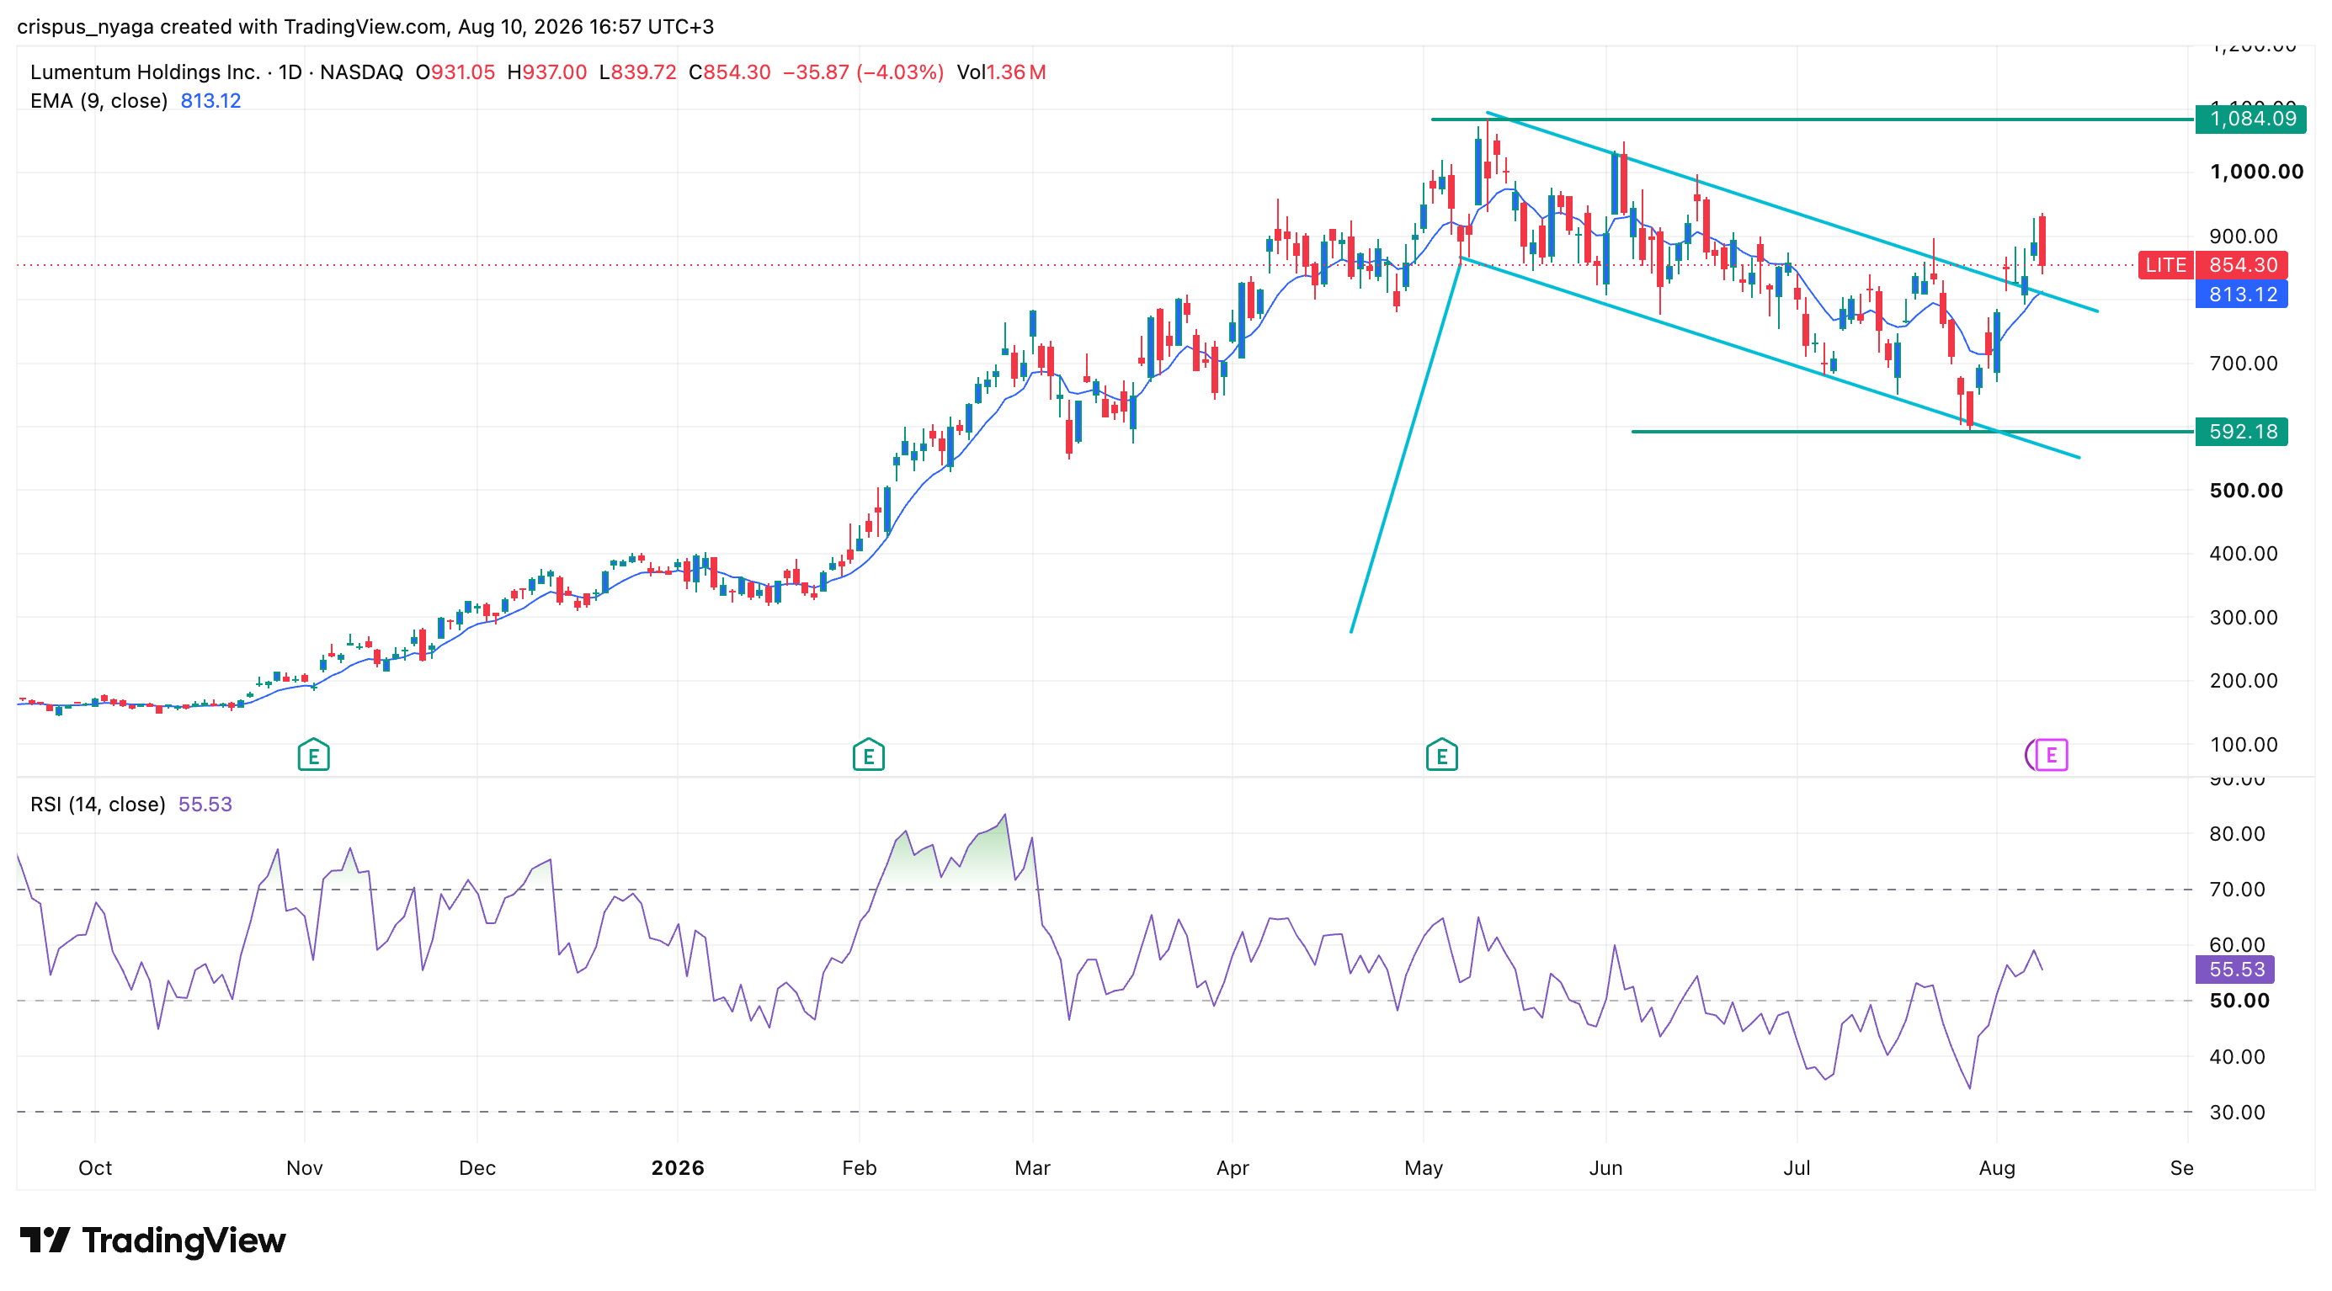Click the RSI 60.00 axis label

(x=2237, y=944)
